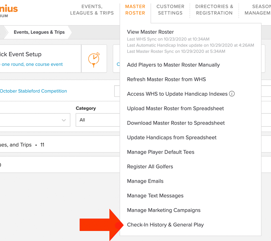This screenshot has height=241, width=271.
Task: Open Directories & Registration tab
Action: click(x=214, y=10)
